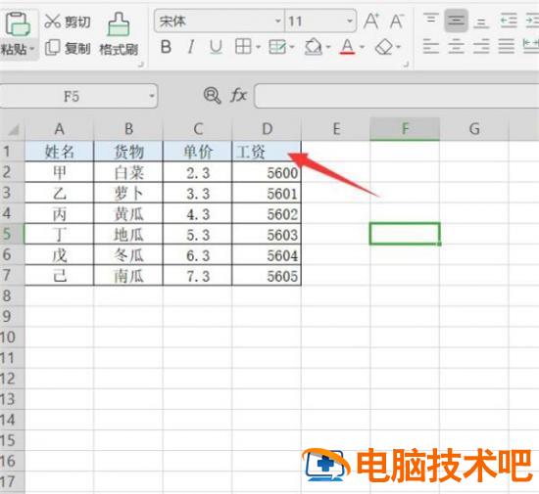Expand the font size 11 dropdown
The width and height of the screenshot is (539, 494).
click(x=350, y=22)
